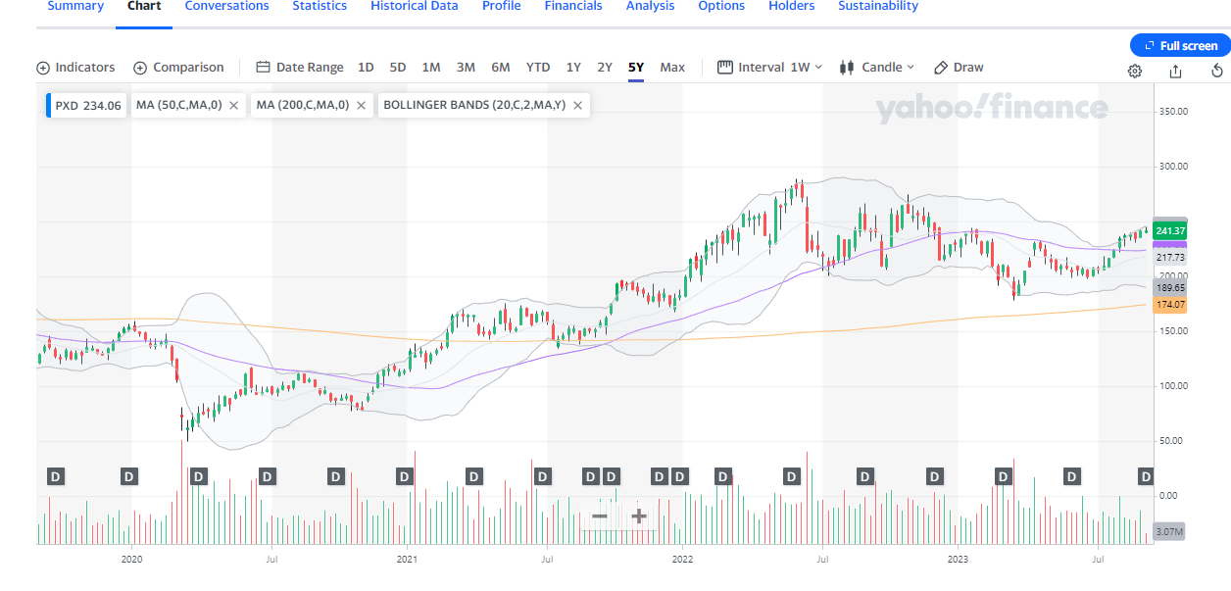Open the Financials tab

click(573, 6)
